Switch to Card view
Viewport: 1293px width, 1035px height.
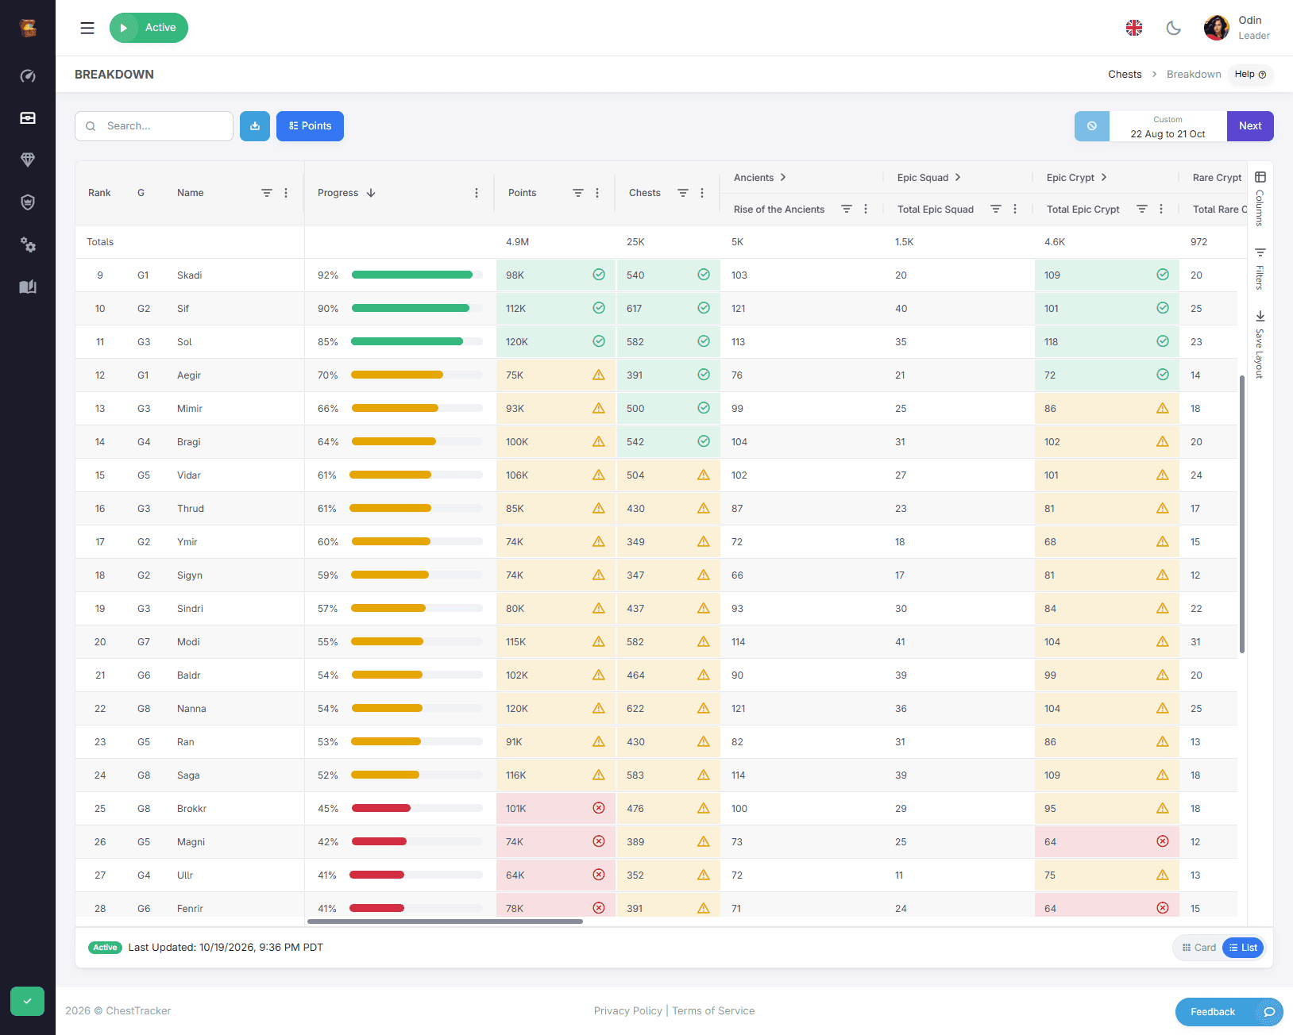[x=1199, y=948]
